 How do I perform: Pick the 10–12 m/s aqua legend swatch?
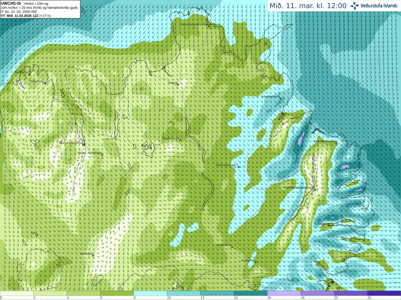[x=184, y=293]
